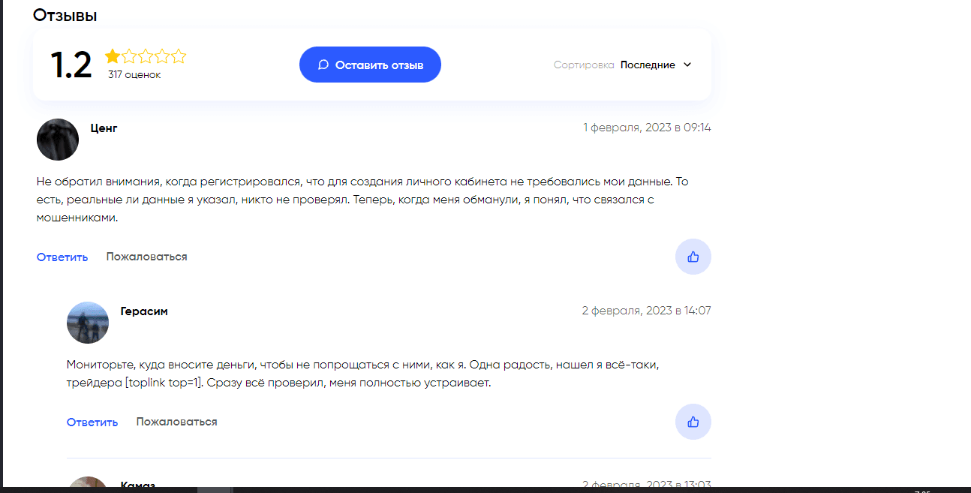Report Ценг's review via Пожаловаться
Image resolution: width=971 pixels, height=493 pixels.
(x=146, y=257)
